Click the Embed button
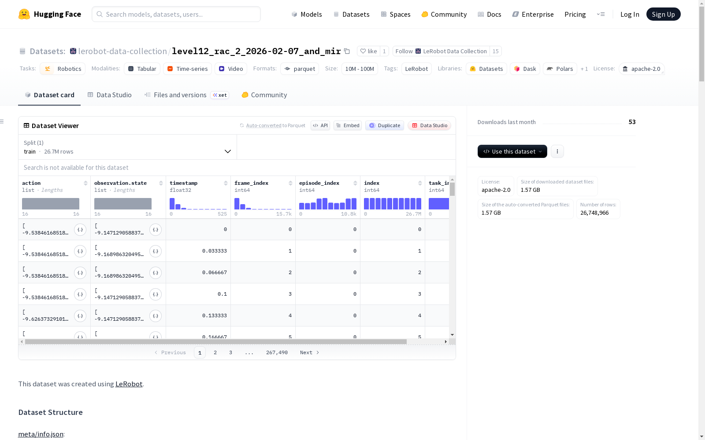 pos(348,125)
